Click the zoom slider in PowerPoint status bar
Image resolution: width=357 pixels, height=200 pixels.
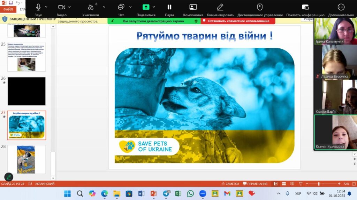319,184
